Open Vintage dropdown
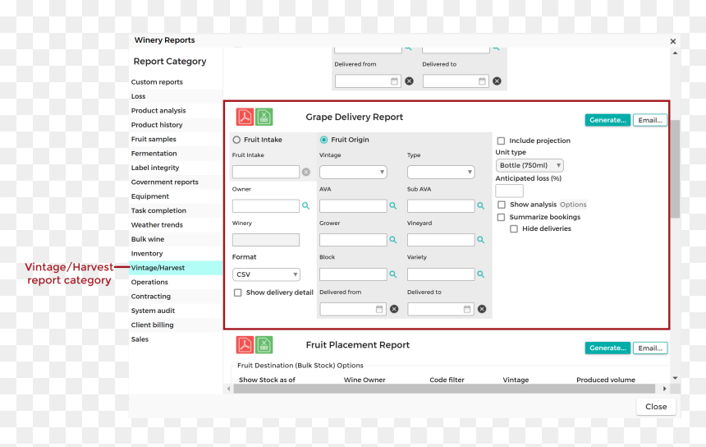Image resolution: width=706 pixels, height=447 pixels. tap(353, 172)
